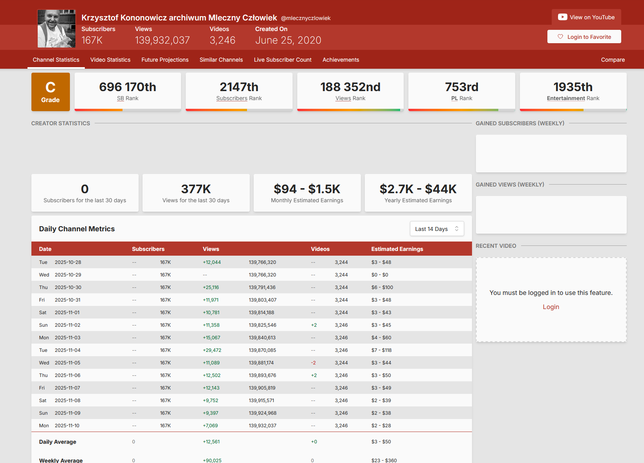Go to the Similar Channels tab
Image resolution: width=644 pixels, height=463 pixels.
click(221, 60)
